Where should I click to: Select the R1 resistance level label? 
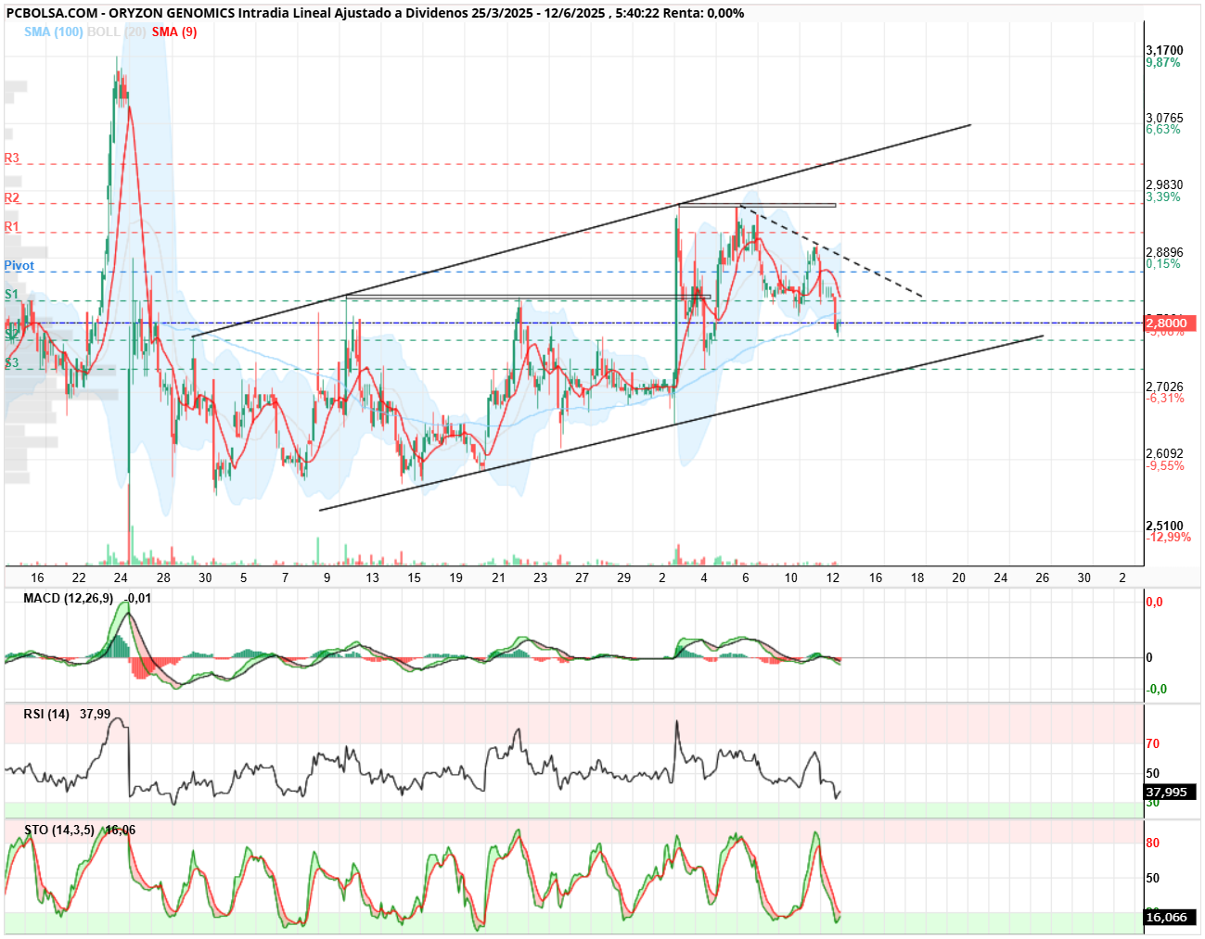pos(12,227)
